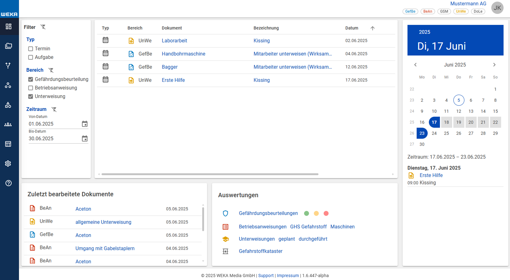Go to the previous month in the calendar
The width and height of the screenshot is (510, 280).
point(415,65)
